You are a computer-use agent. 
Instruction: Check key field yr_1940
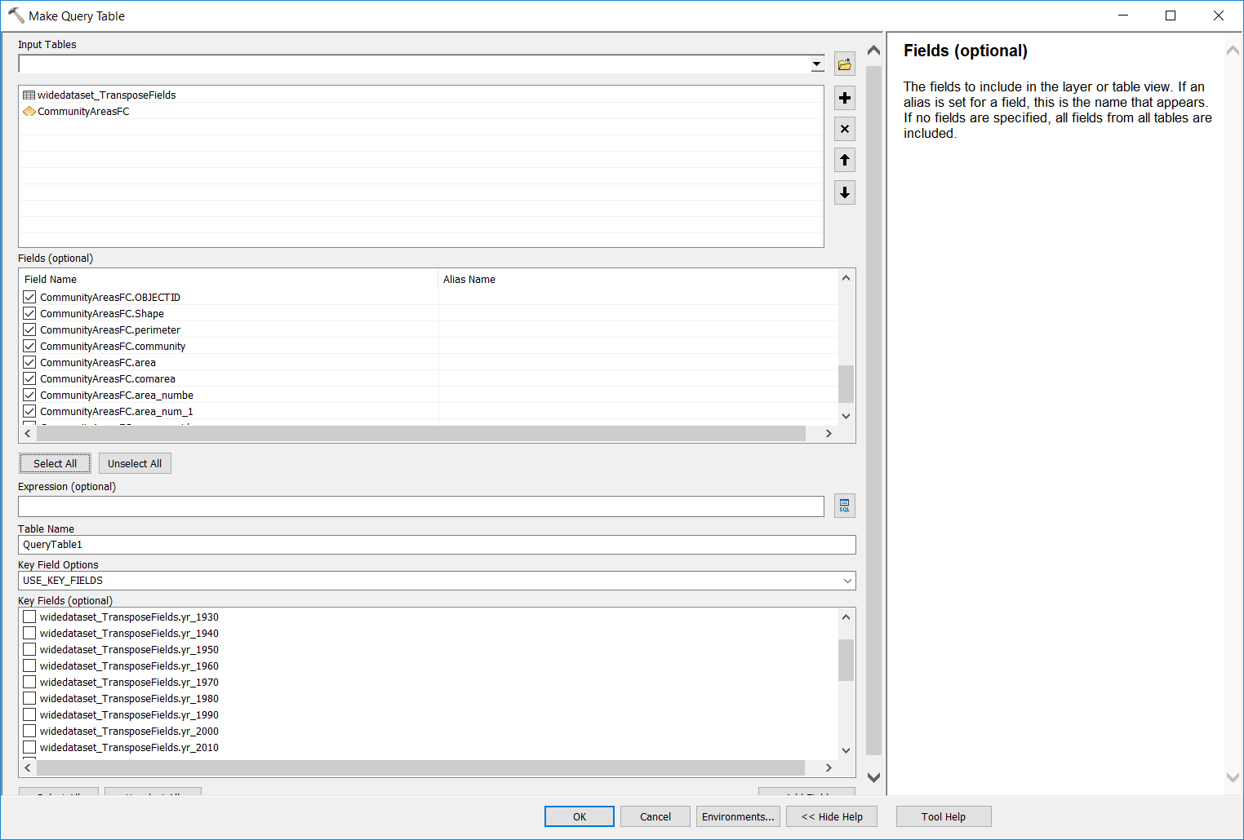29,633
